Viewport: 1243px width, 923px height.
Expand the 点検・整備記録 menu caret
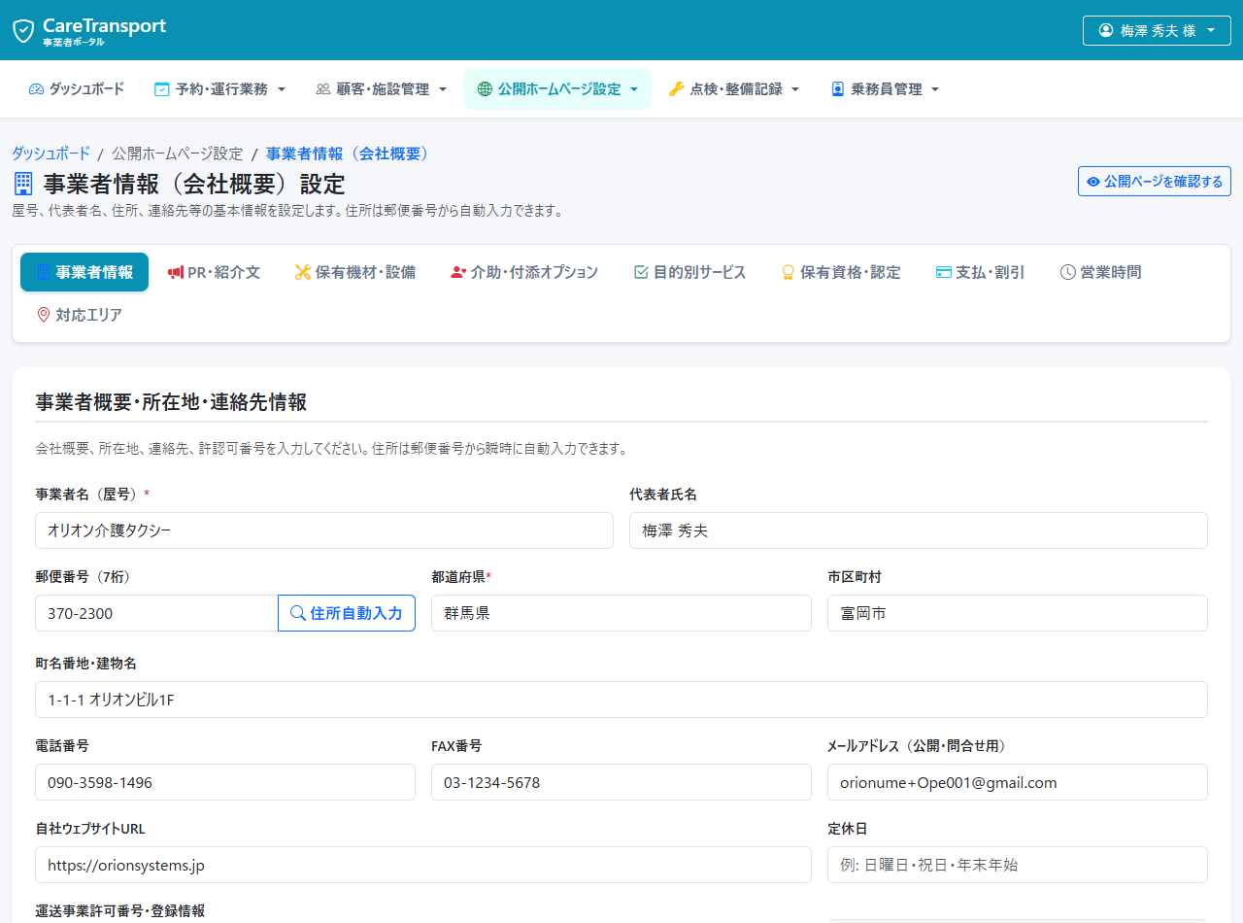point(795,89)
